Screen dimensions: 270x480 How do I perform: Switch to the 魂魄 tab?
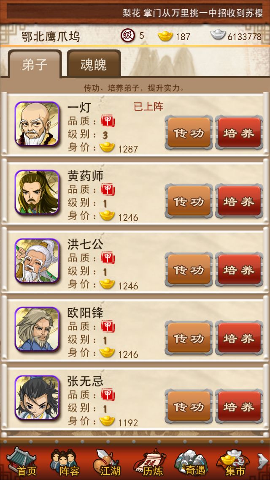tap(94, 64)
